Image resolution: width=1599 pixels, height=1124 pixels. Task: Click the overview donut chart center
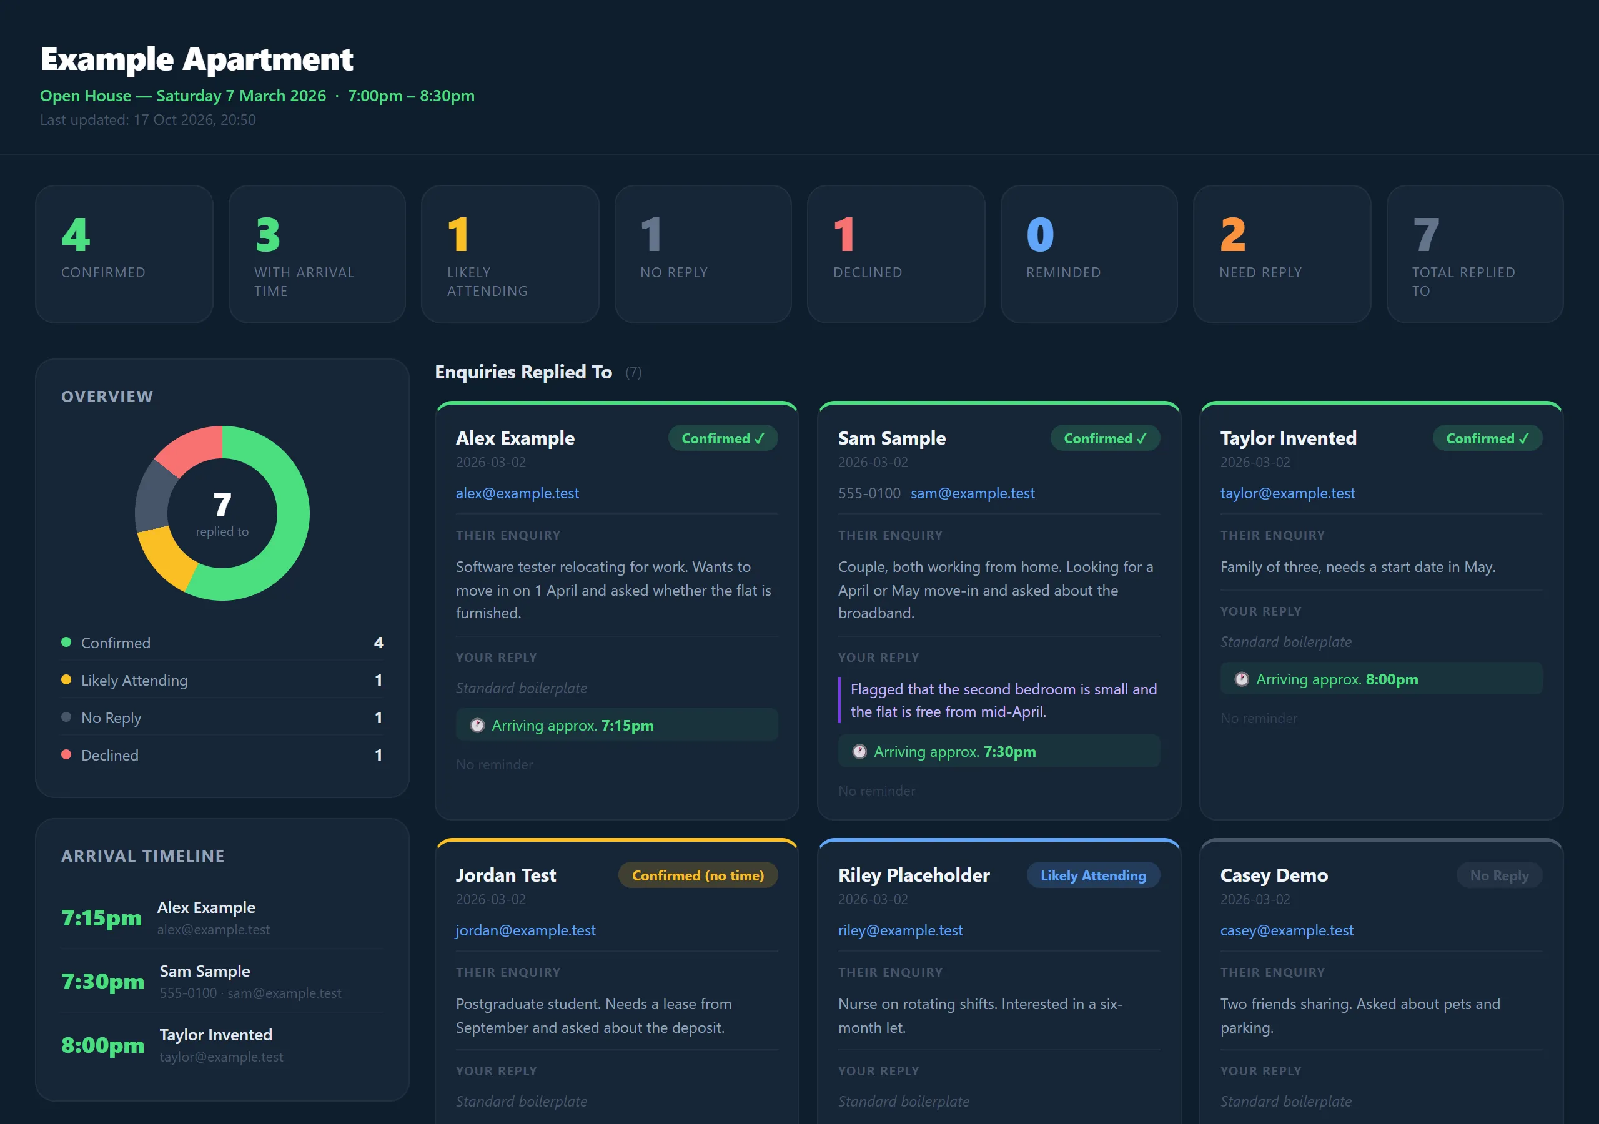pyautogui.click(x=222, y=513)
